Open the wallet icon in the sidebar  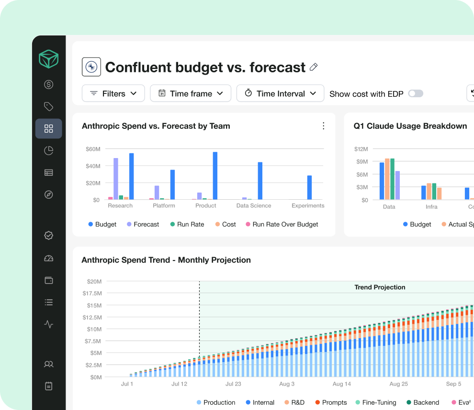[x=48, y=280]
